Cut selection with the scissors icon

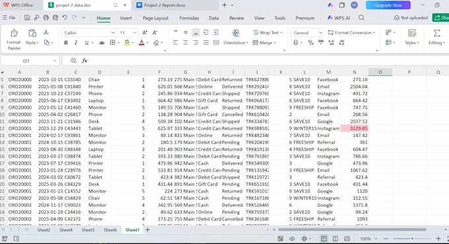coord(46,32)
